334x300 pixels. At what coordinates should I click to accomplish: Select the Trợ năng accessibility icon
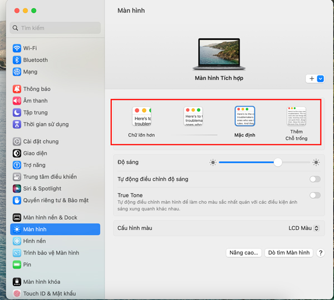[x=17, y=165]
